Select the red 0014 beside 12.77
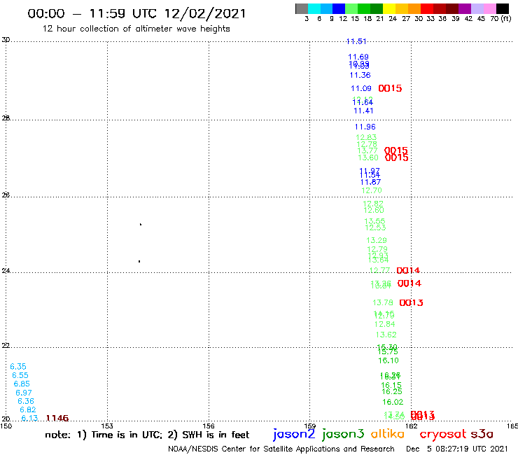Screen dimensions: 518x455 408,271
